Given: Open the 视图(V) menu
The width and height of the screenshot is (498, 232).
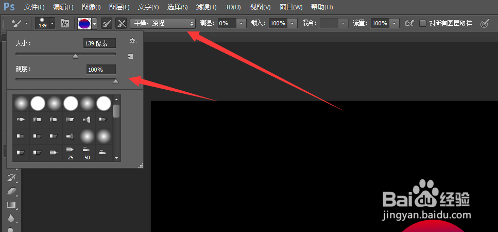Looking at the screenshot, I should click(260, 7).
